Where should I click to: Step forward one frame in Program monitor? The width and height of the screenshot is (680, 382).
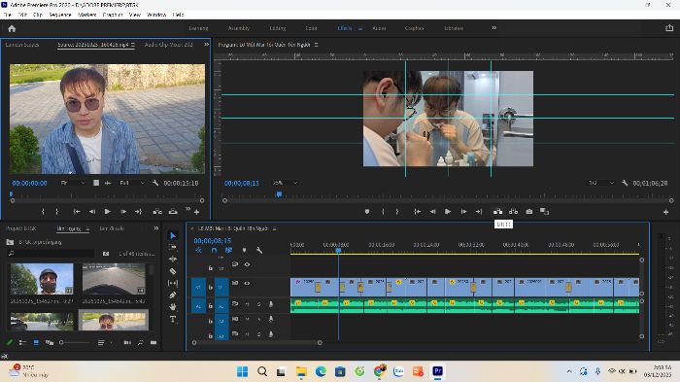(x=463, y=211)
